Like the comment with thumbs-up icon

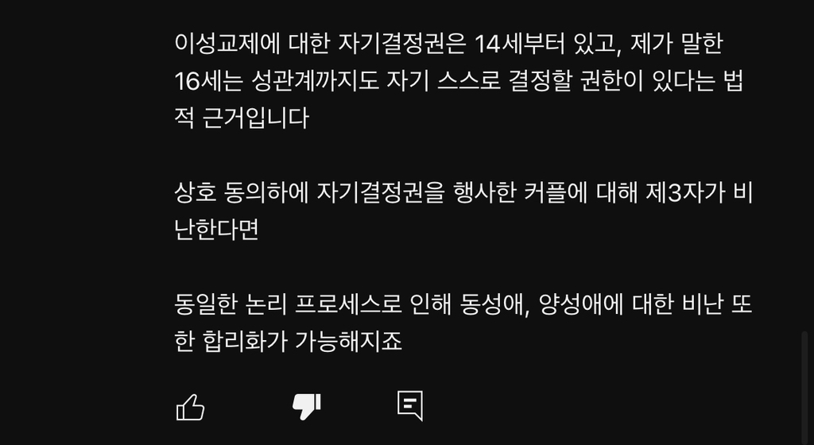(x=191, y=407)
